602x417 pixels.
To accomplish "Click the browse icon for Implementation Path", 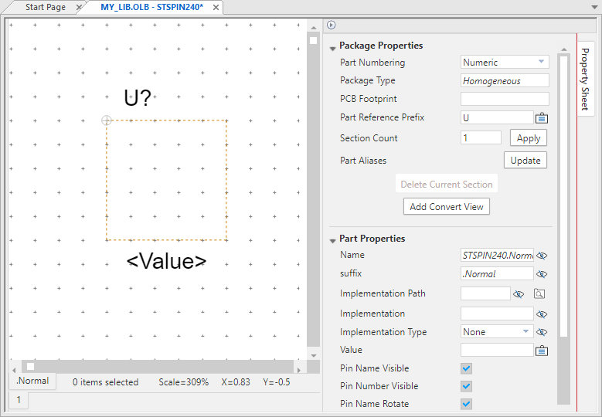I will (539, 294).
